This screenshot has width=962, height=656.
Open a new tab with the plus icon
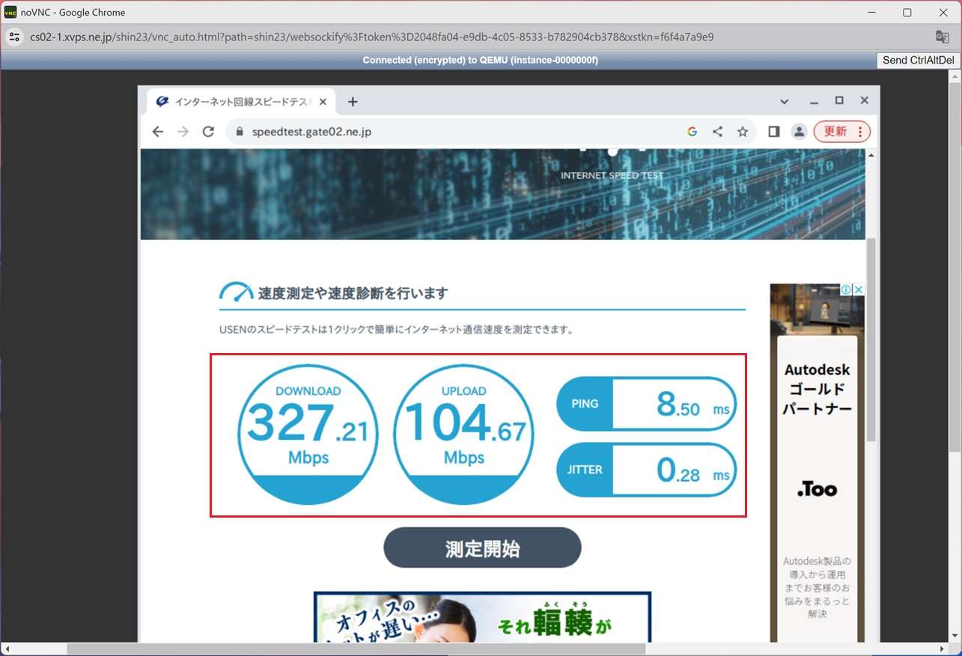(x=353, y=102)
